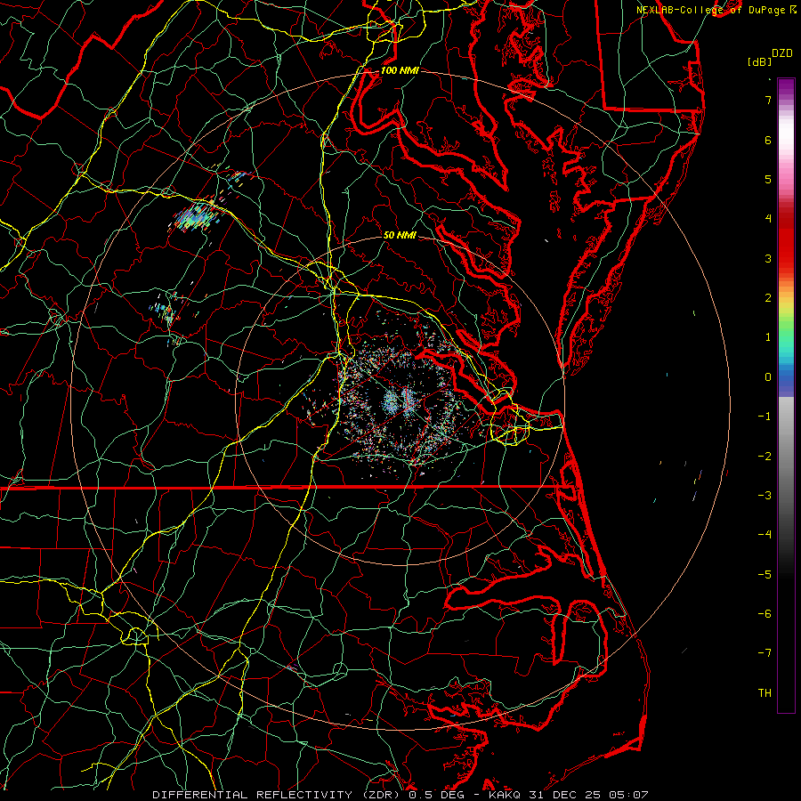The width and height of the screenshot is (801, 801).
Task: Click the 2 value on the color scale
Action: coord(768,298)
